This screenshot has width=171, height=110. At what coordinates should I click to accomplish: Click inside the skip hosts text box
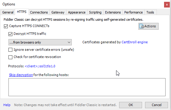pyautogui.click(x=87, y=87)
